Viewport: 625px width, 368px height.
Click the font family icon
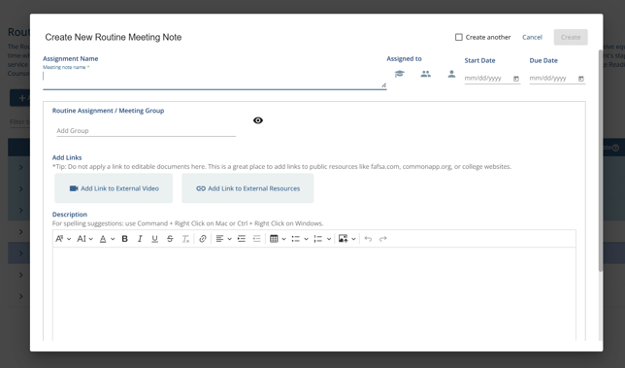59,239
